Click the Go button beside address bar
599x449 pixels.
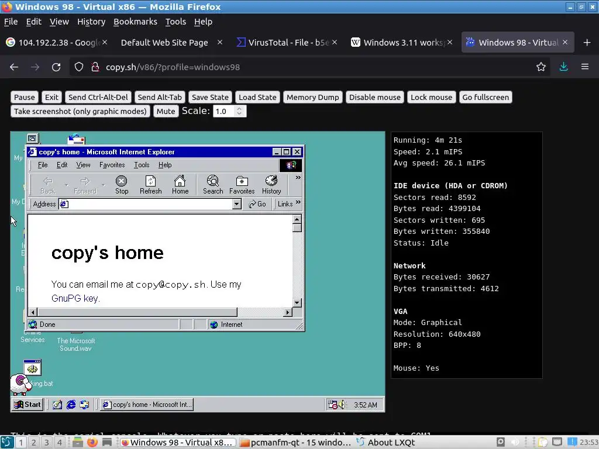257,204
